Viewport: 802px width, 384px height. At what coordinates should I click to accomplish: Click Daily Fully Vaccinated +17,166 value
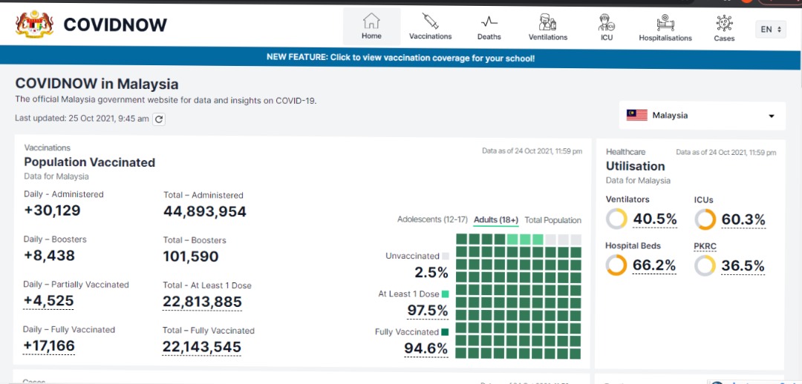(x=49, y=345)
